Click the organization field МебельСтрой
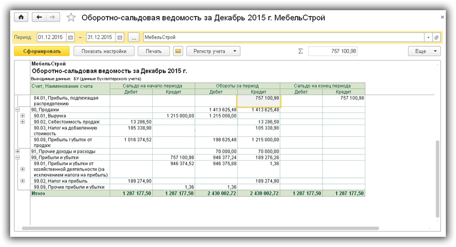Viewport: 456px width, 247px height. click(x=284, y=37)
